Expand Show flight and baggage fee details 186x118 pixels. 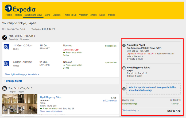(x=22, y=74)
